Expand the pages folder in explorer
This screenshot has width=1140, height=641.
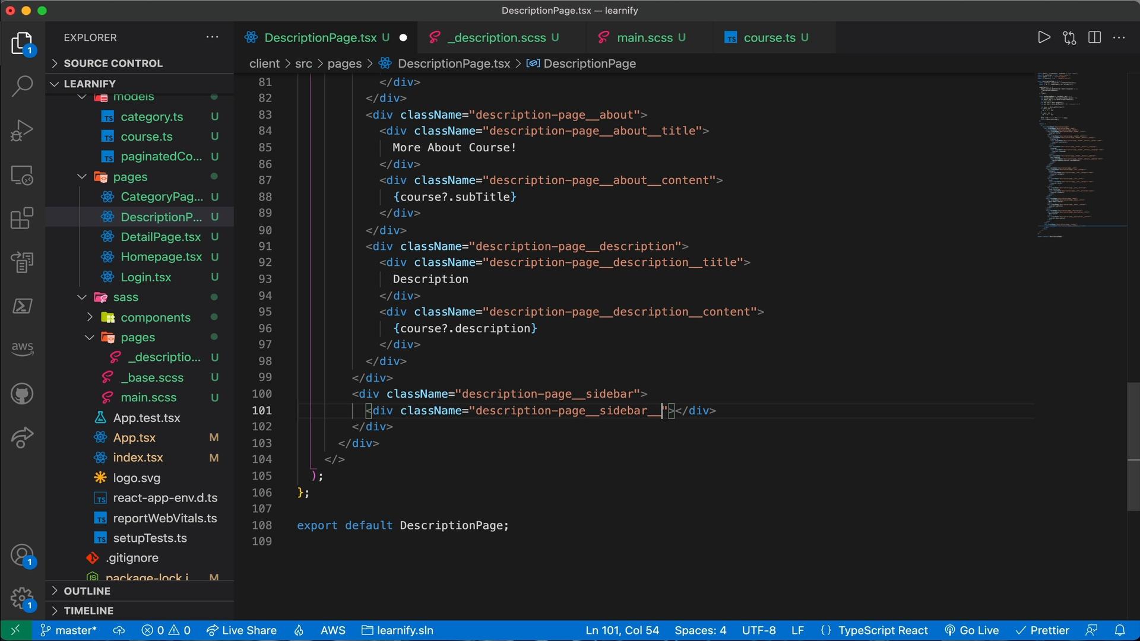coord(129,177)
